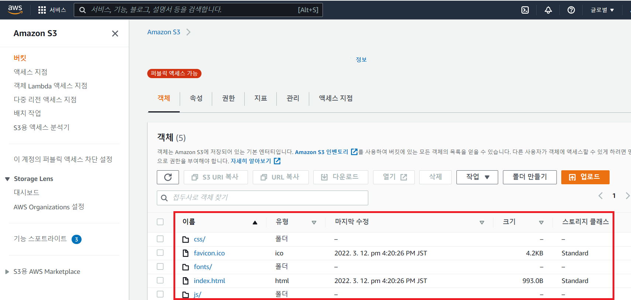Image resolution: width=631 pixels, height=300 pixels.
Task: Click the 폴더 만들기 button
Action: (x=530, y=177)
